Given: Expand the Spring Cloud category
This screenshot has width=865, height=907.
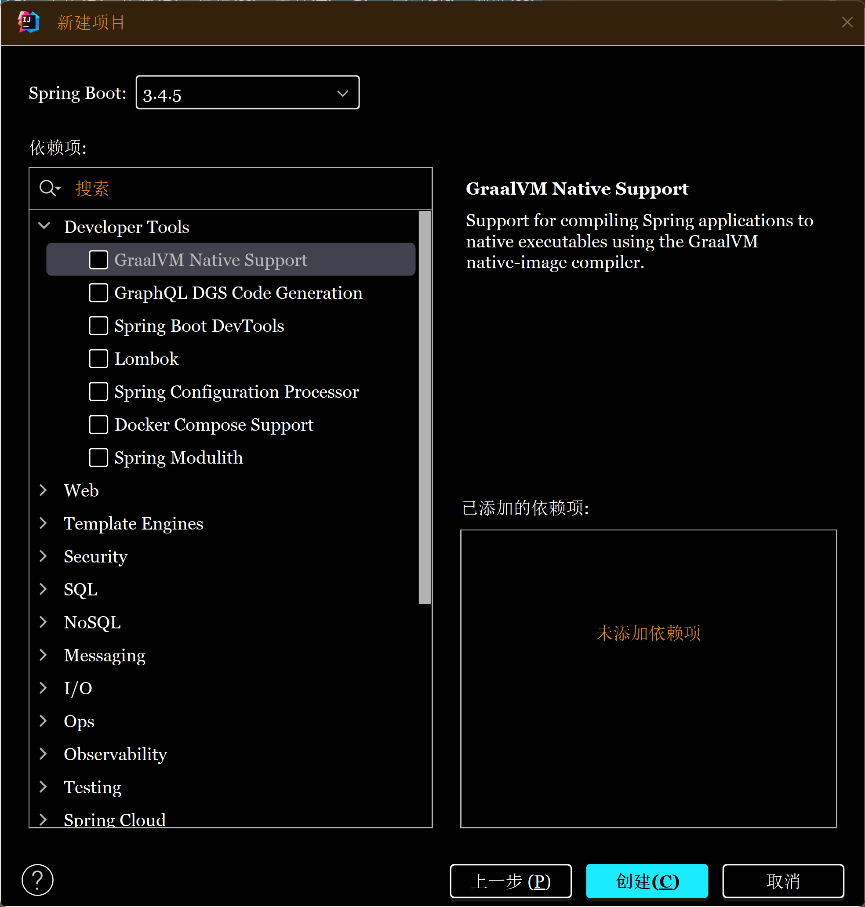Looking at the screenshot, I should pyautogui.click(x=44, y=820).
